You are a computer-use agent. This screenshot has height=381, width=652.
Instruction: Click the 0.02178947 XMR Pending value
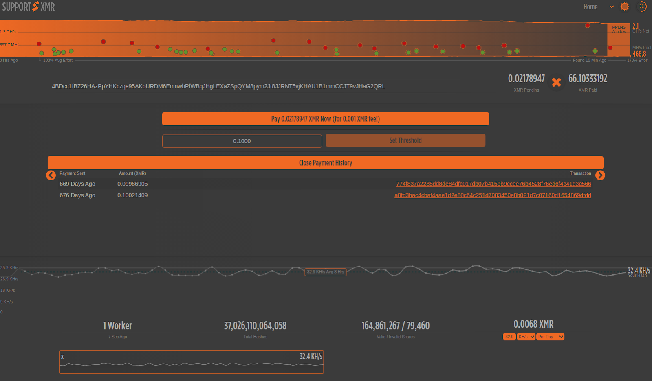pos(526,78)
